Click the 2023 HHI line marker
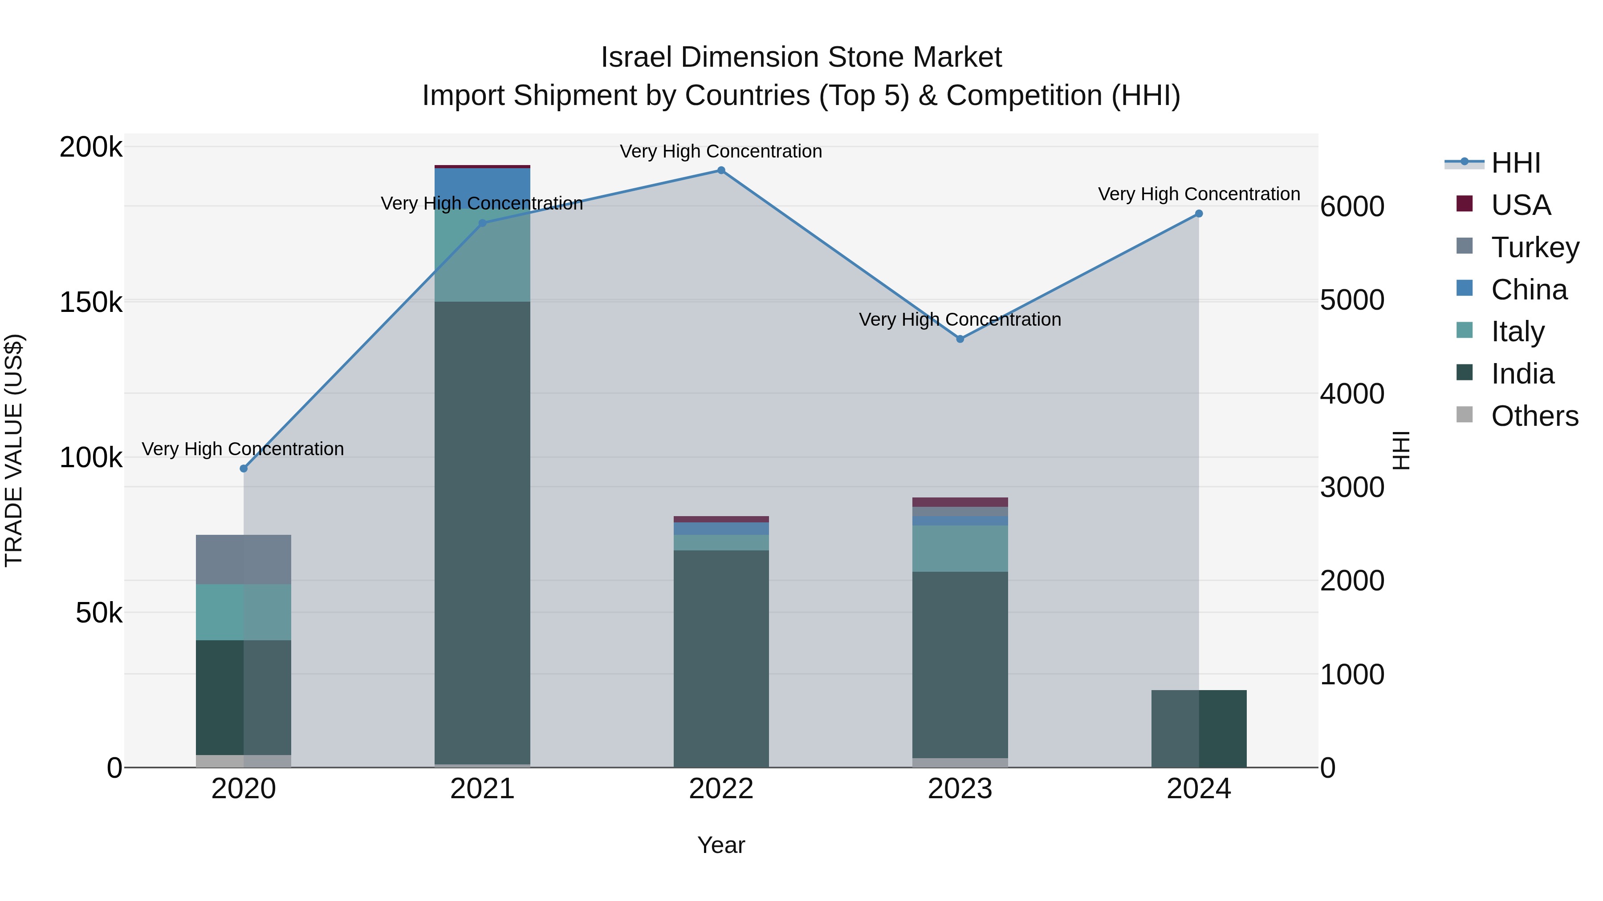1603x901 pixels. pyautogui.click(x=960, y=339)
